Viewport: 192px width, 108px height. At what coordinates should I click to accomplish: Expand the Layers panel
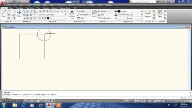52,22
